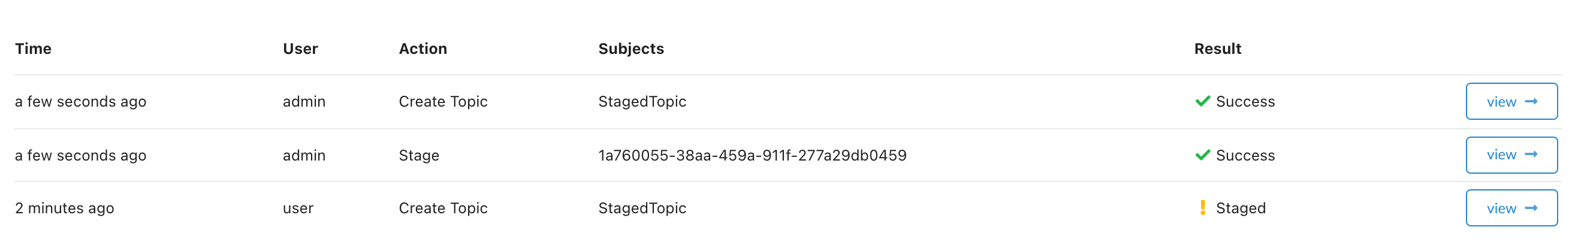Open view for user's staged Create Topic
The height and width of the screenshot is (248, 1575).
pos(1511,208)
